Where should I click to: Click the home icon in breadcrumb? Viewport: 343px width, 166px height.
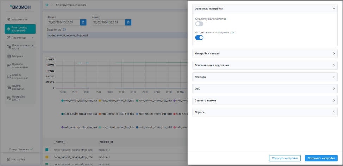coord(47,5)
